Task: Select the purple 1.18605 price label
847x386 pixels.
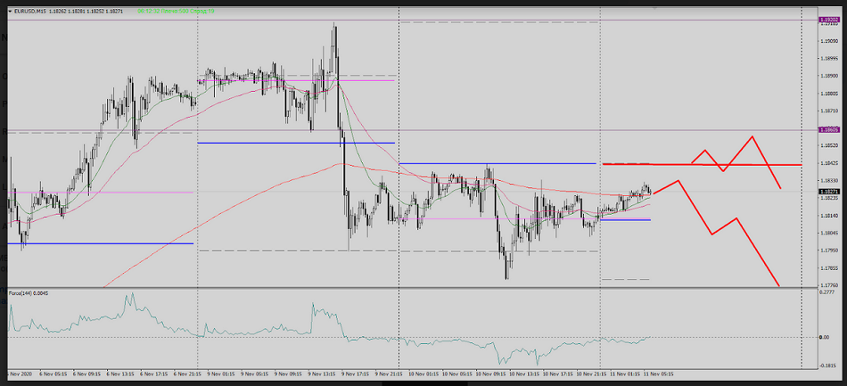Action: tap(830, 130)
